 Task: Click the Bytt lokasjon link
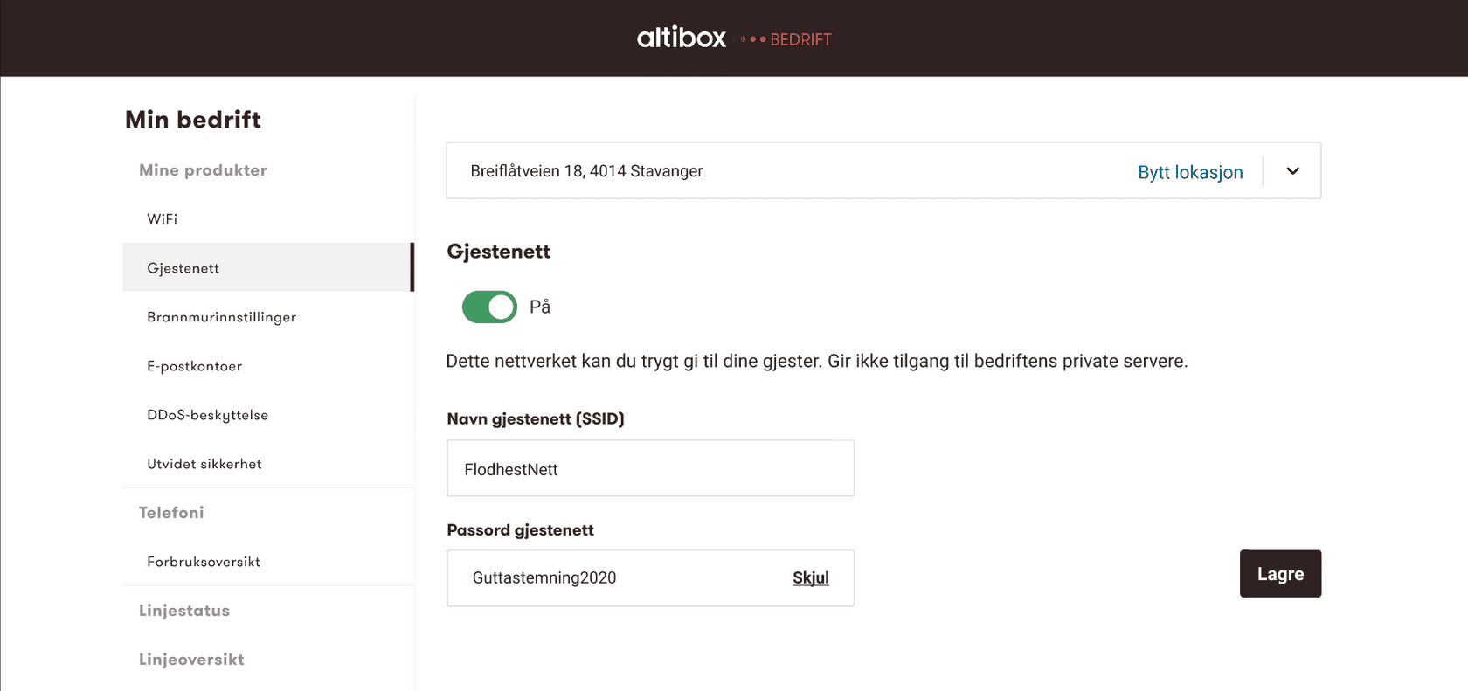1189,172
